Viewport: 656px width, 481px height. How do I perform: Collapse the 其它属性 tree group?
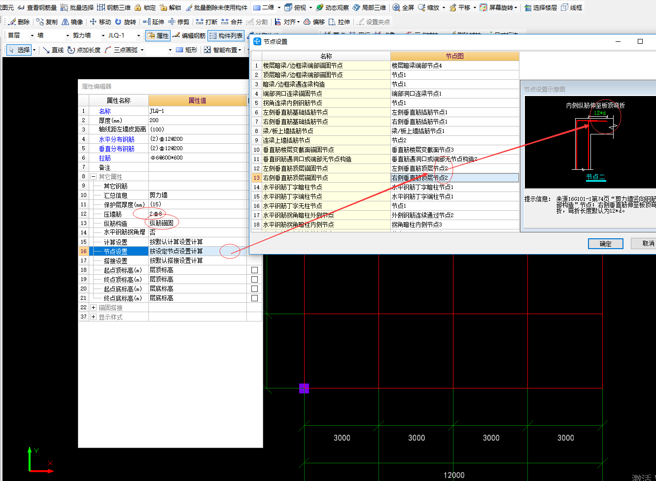point(93,176)
